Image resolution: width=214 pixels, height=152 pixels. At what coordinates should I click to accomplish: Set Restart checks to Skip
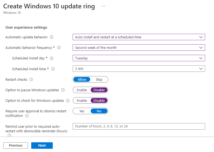click(99, 79)
